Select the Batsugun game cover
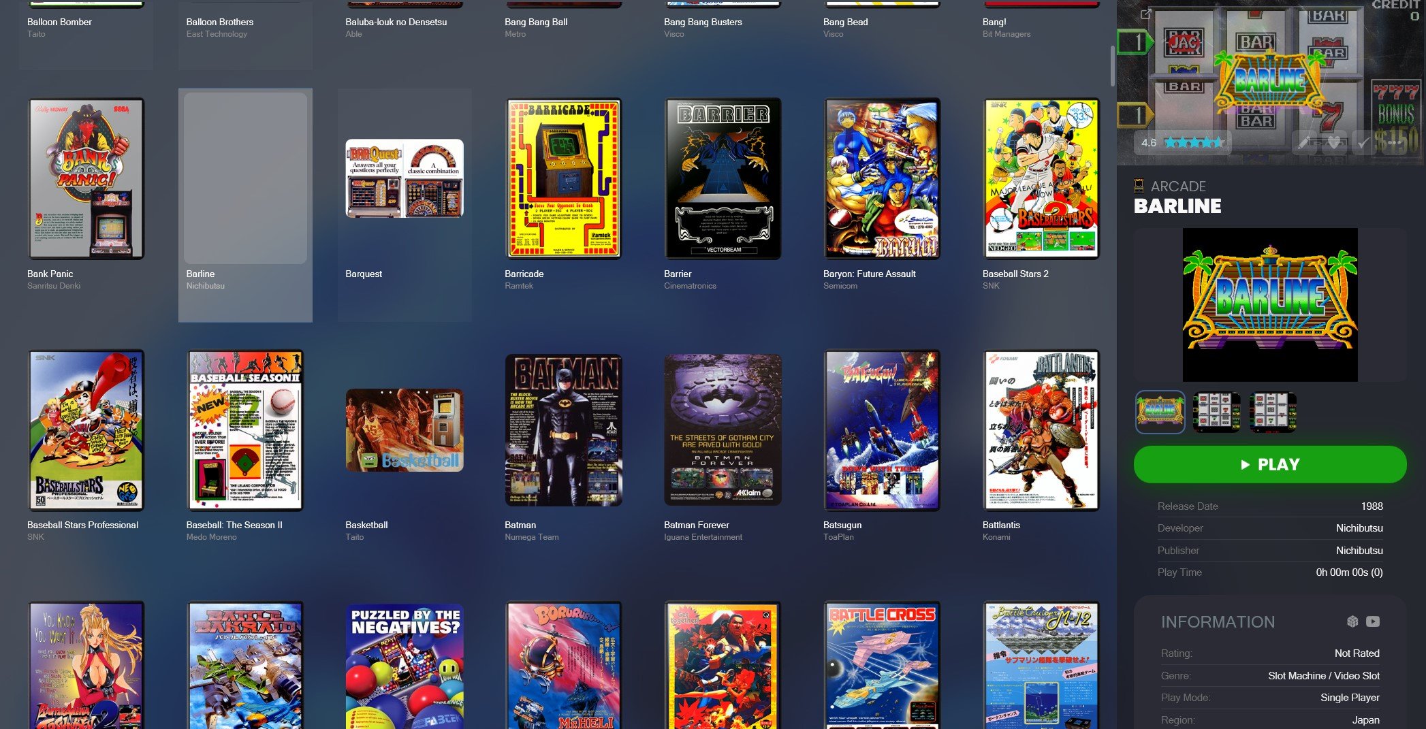This screenshot has width=1426, height=729. pos(883,430)
